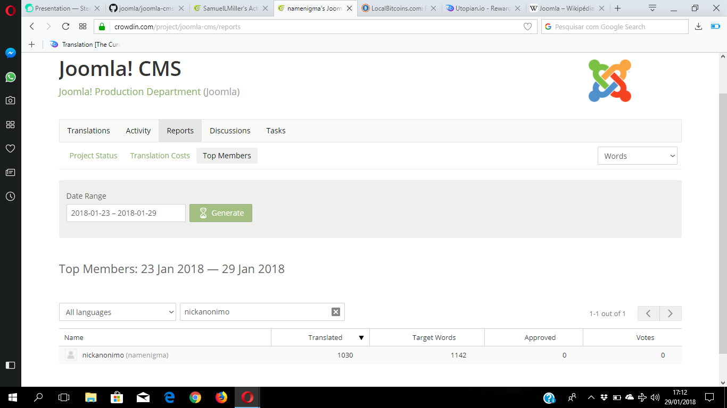Toggle the sidebar panel at bottom-left
The height and width of the screenshot is (408, 727).
pos(10,365)
